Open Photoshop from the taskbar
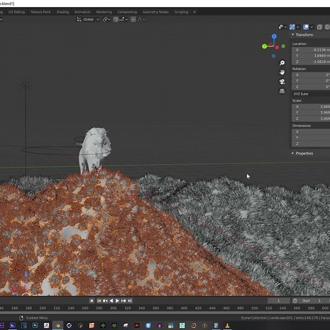 click(x=35, y=326)
